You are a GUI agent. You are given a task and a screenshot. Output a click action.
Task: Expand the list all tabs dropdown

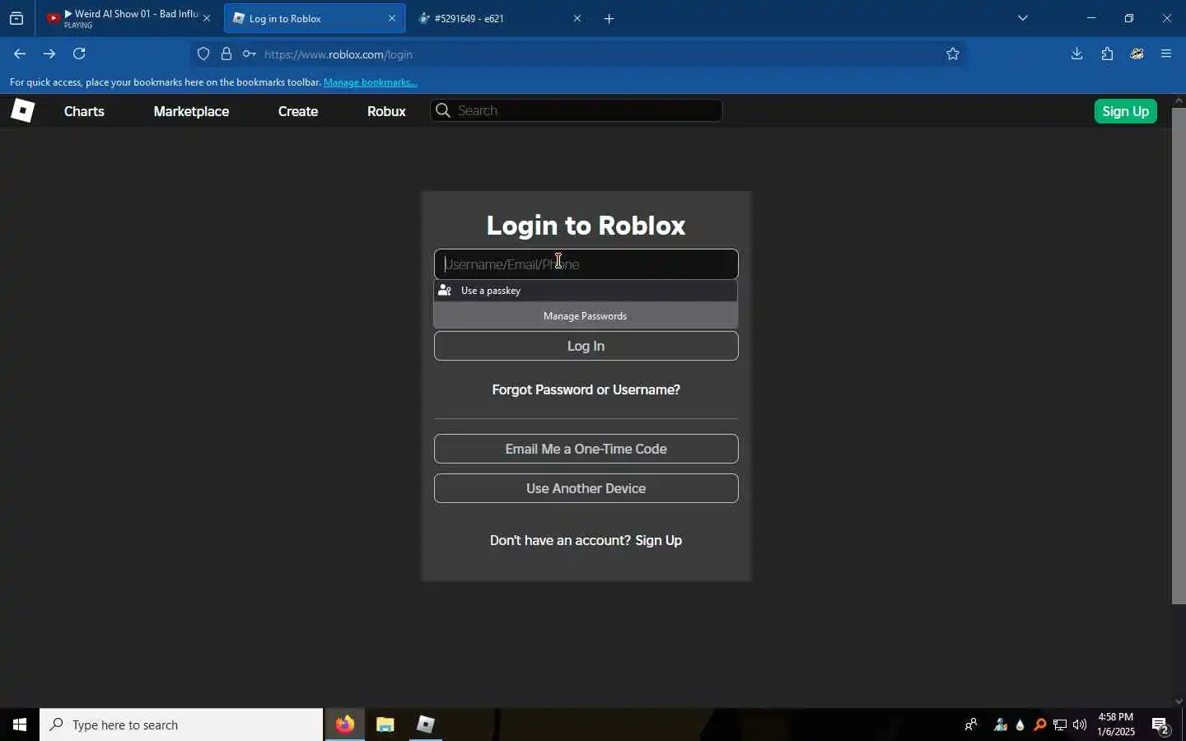[x=1023, y=18]
